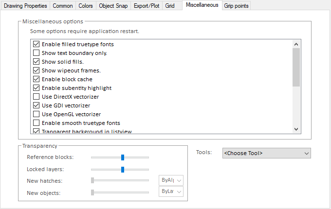The height and width of the screenshot is (209, 331).
Task: Check Use OpenGL vectorizer
Action: tap(36, 114)
